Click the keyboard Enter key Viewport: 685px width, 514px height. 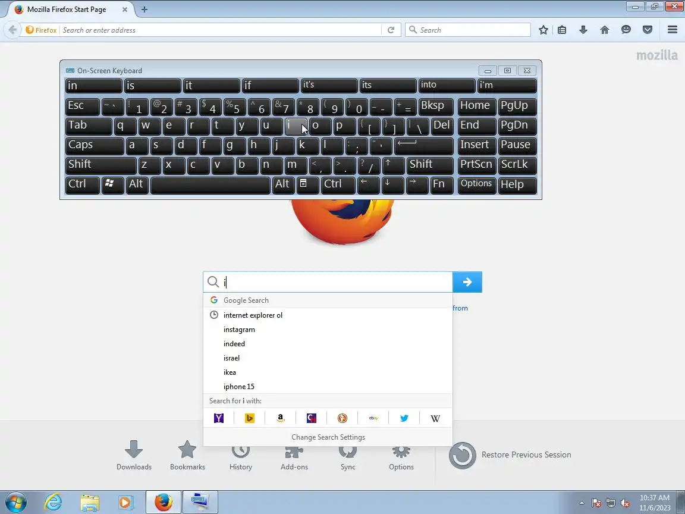(x=424, y=146)
